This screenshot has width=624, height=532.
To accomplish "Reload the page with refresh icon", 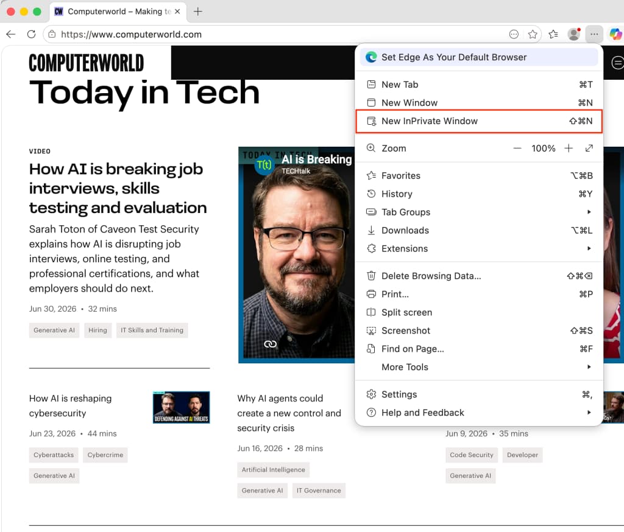I will (x=32, y=34).
